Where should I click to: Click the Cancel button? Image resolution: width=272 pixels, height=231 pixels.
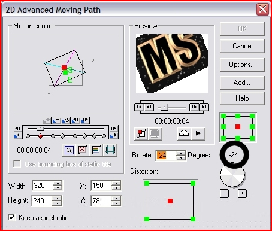[x=242, y=46]
